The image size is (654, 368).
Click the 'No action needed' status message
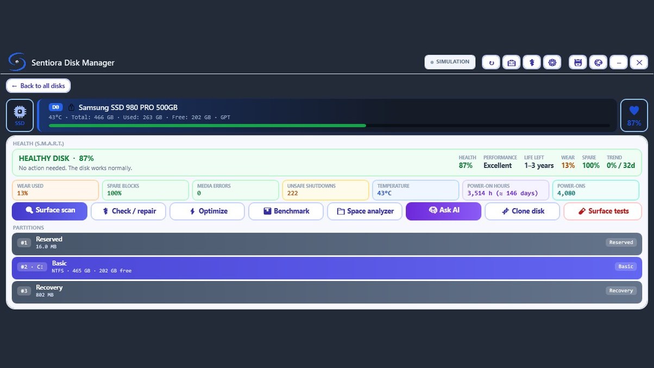(x=76, y=169)
